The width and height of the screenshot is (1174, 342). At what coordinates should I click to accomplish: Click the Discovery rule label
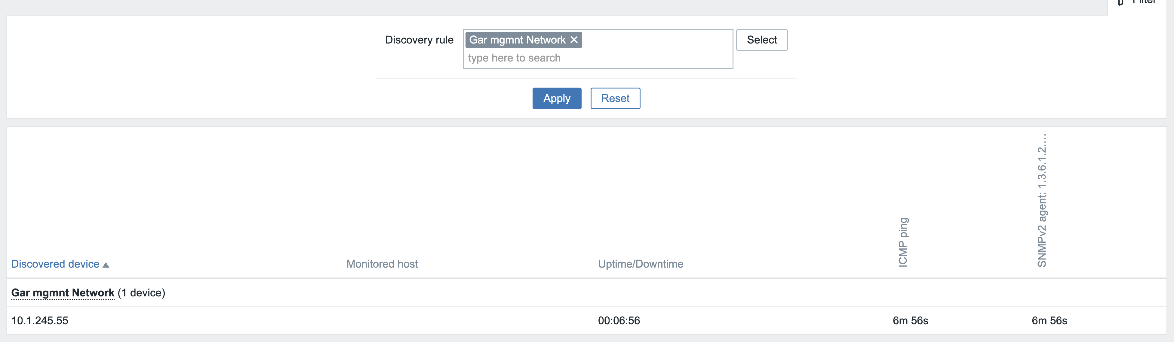click(419, 40)
